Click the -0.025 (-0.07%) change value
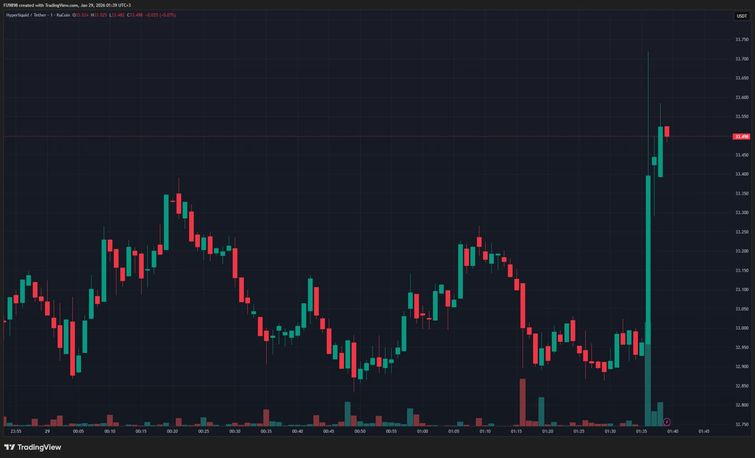The height and width of the screenshot is (458, 755). click(x=160, y=15)
